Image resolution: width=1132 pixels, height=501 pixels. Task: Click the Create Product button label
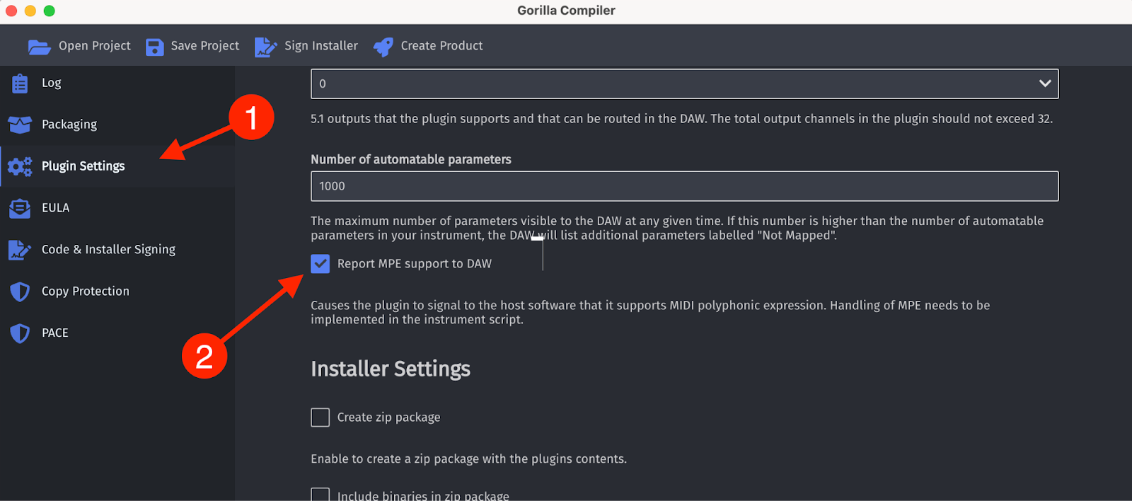point(441,46)
